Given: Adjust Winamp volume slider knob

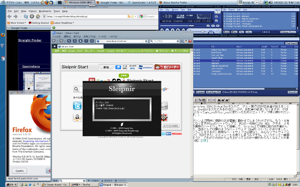Looking at the screenshot, I should 203,32.
